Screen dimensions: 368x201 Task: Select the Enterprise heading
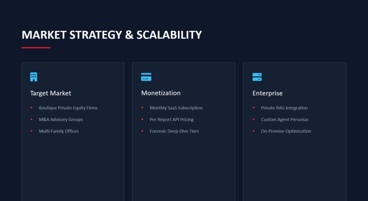coord(268,93)
